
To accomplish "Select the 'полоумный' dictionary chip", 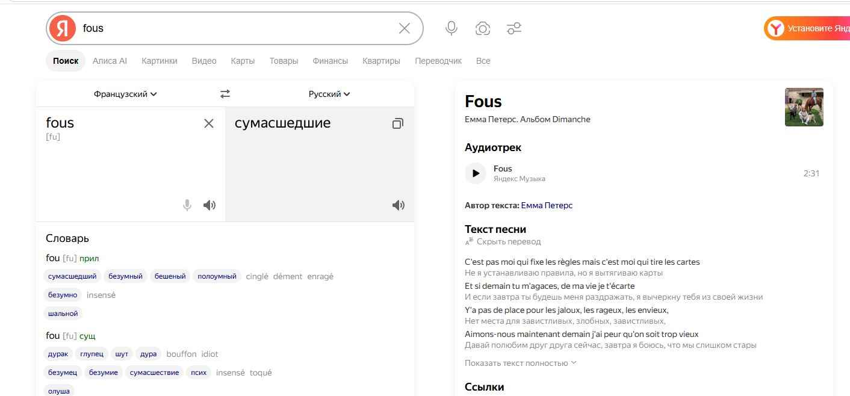I will pyautogui.click(x=217, y=276).
